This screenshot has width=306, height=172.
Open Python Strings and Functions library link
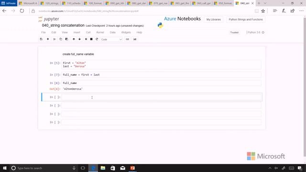click(246, 20)
